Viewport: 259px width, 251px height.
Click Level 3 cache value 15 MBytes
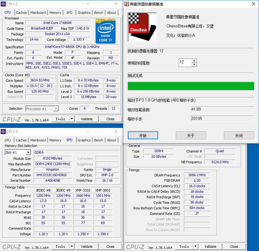coord(88,97)
